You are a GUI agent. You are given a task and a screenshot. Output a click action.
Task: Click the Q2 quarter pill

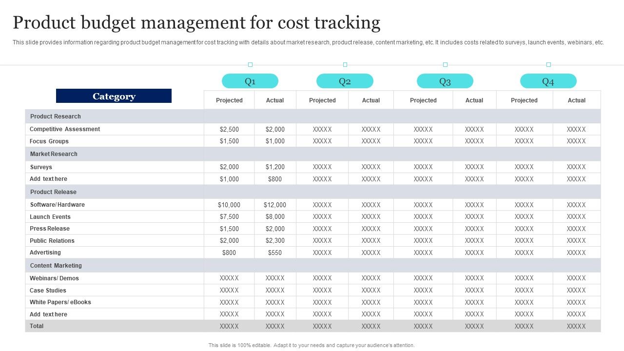tap(345, 81)
